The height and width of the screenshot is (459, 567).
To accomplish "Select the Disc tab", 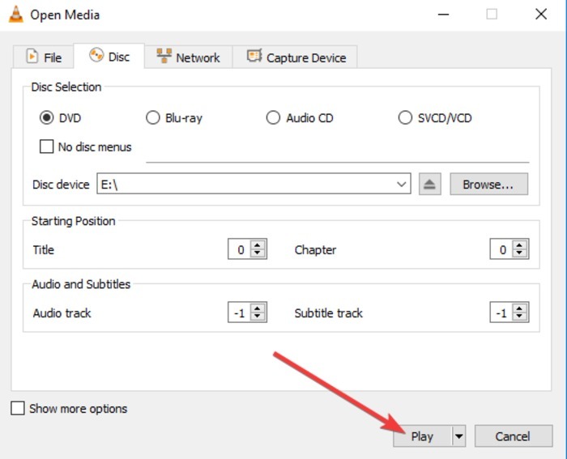I will (109, 57).
